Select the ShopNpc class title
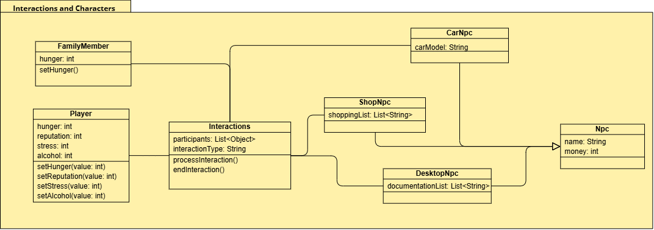Viewport: 654px width, 230px height. point(375,102)
